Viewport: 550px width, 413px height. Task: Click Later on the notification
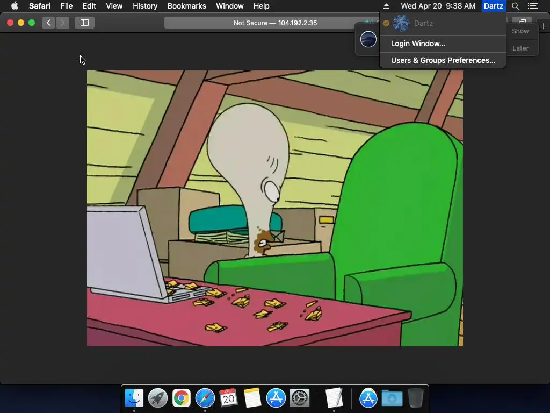pos(520,48)
